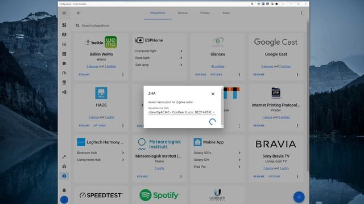Image resolution: width=364 pixels, height=204 pixels.
Task: Open Belkin WeMo card three-dot menu
Action: (123, 75)
